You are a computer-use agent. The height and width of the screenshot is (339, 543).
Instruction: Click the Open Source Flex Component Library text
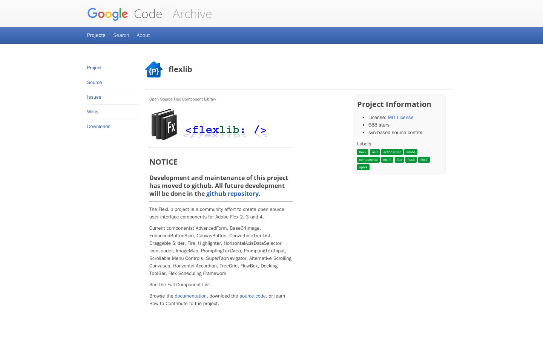click(x=183, y=99)
